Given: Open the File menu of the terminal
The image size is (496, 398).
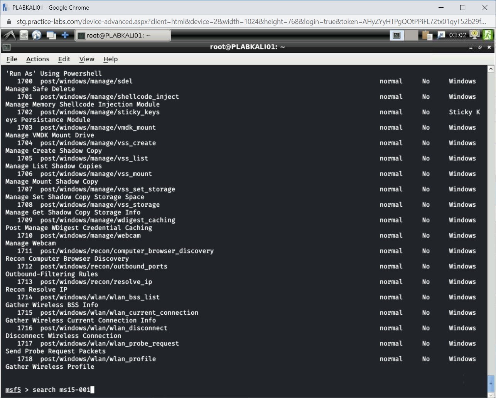Looking at the screenshot, I should 12,59.
